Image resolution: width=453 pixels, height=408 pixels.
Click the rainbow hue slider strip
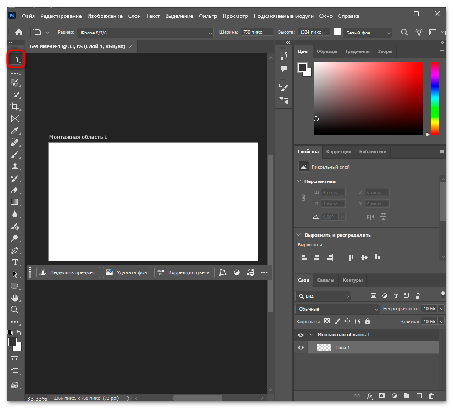(x=434, y=98)
